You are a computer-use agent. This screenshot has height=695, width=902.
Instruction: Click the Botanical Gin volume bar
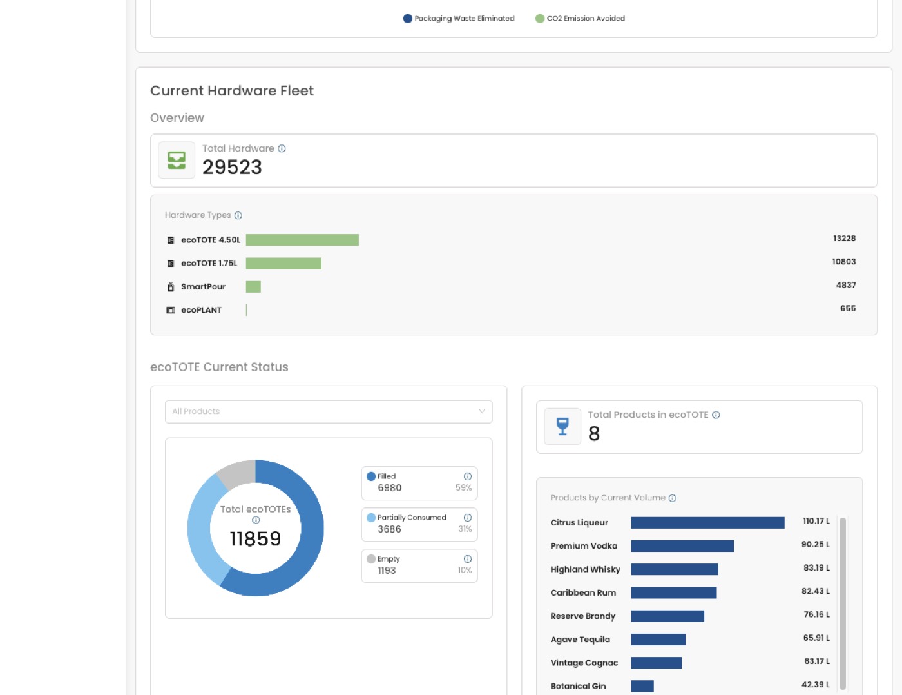click(x=642, y=686)
